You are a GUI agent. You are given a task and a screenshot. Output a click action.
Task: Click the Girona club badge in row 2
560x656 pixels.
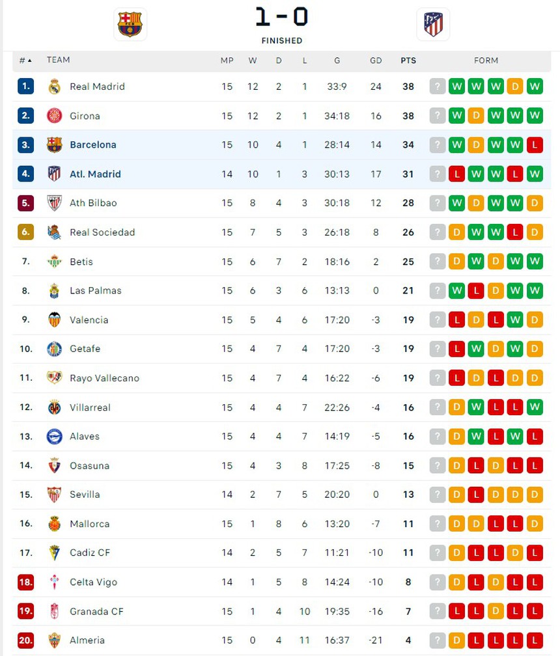55,115
